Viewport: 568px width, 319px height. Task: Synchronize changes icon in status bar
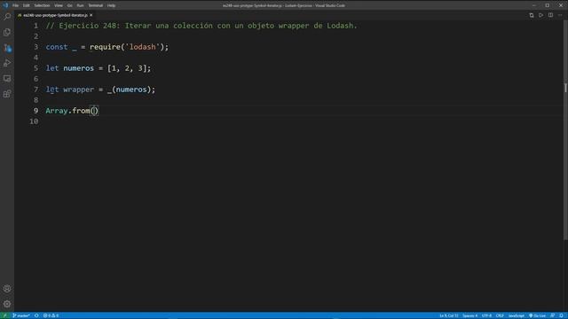pos(36,315)
